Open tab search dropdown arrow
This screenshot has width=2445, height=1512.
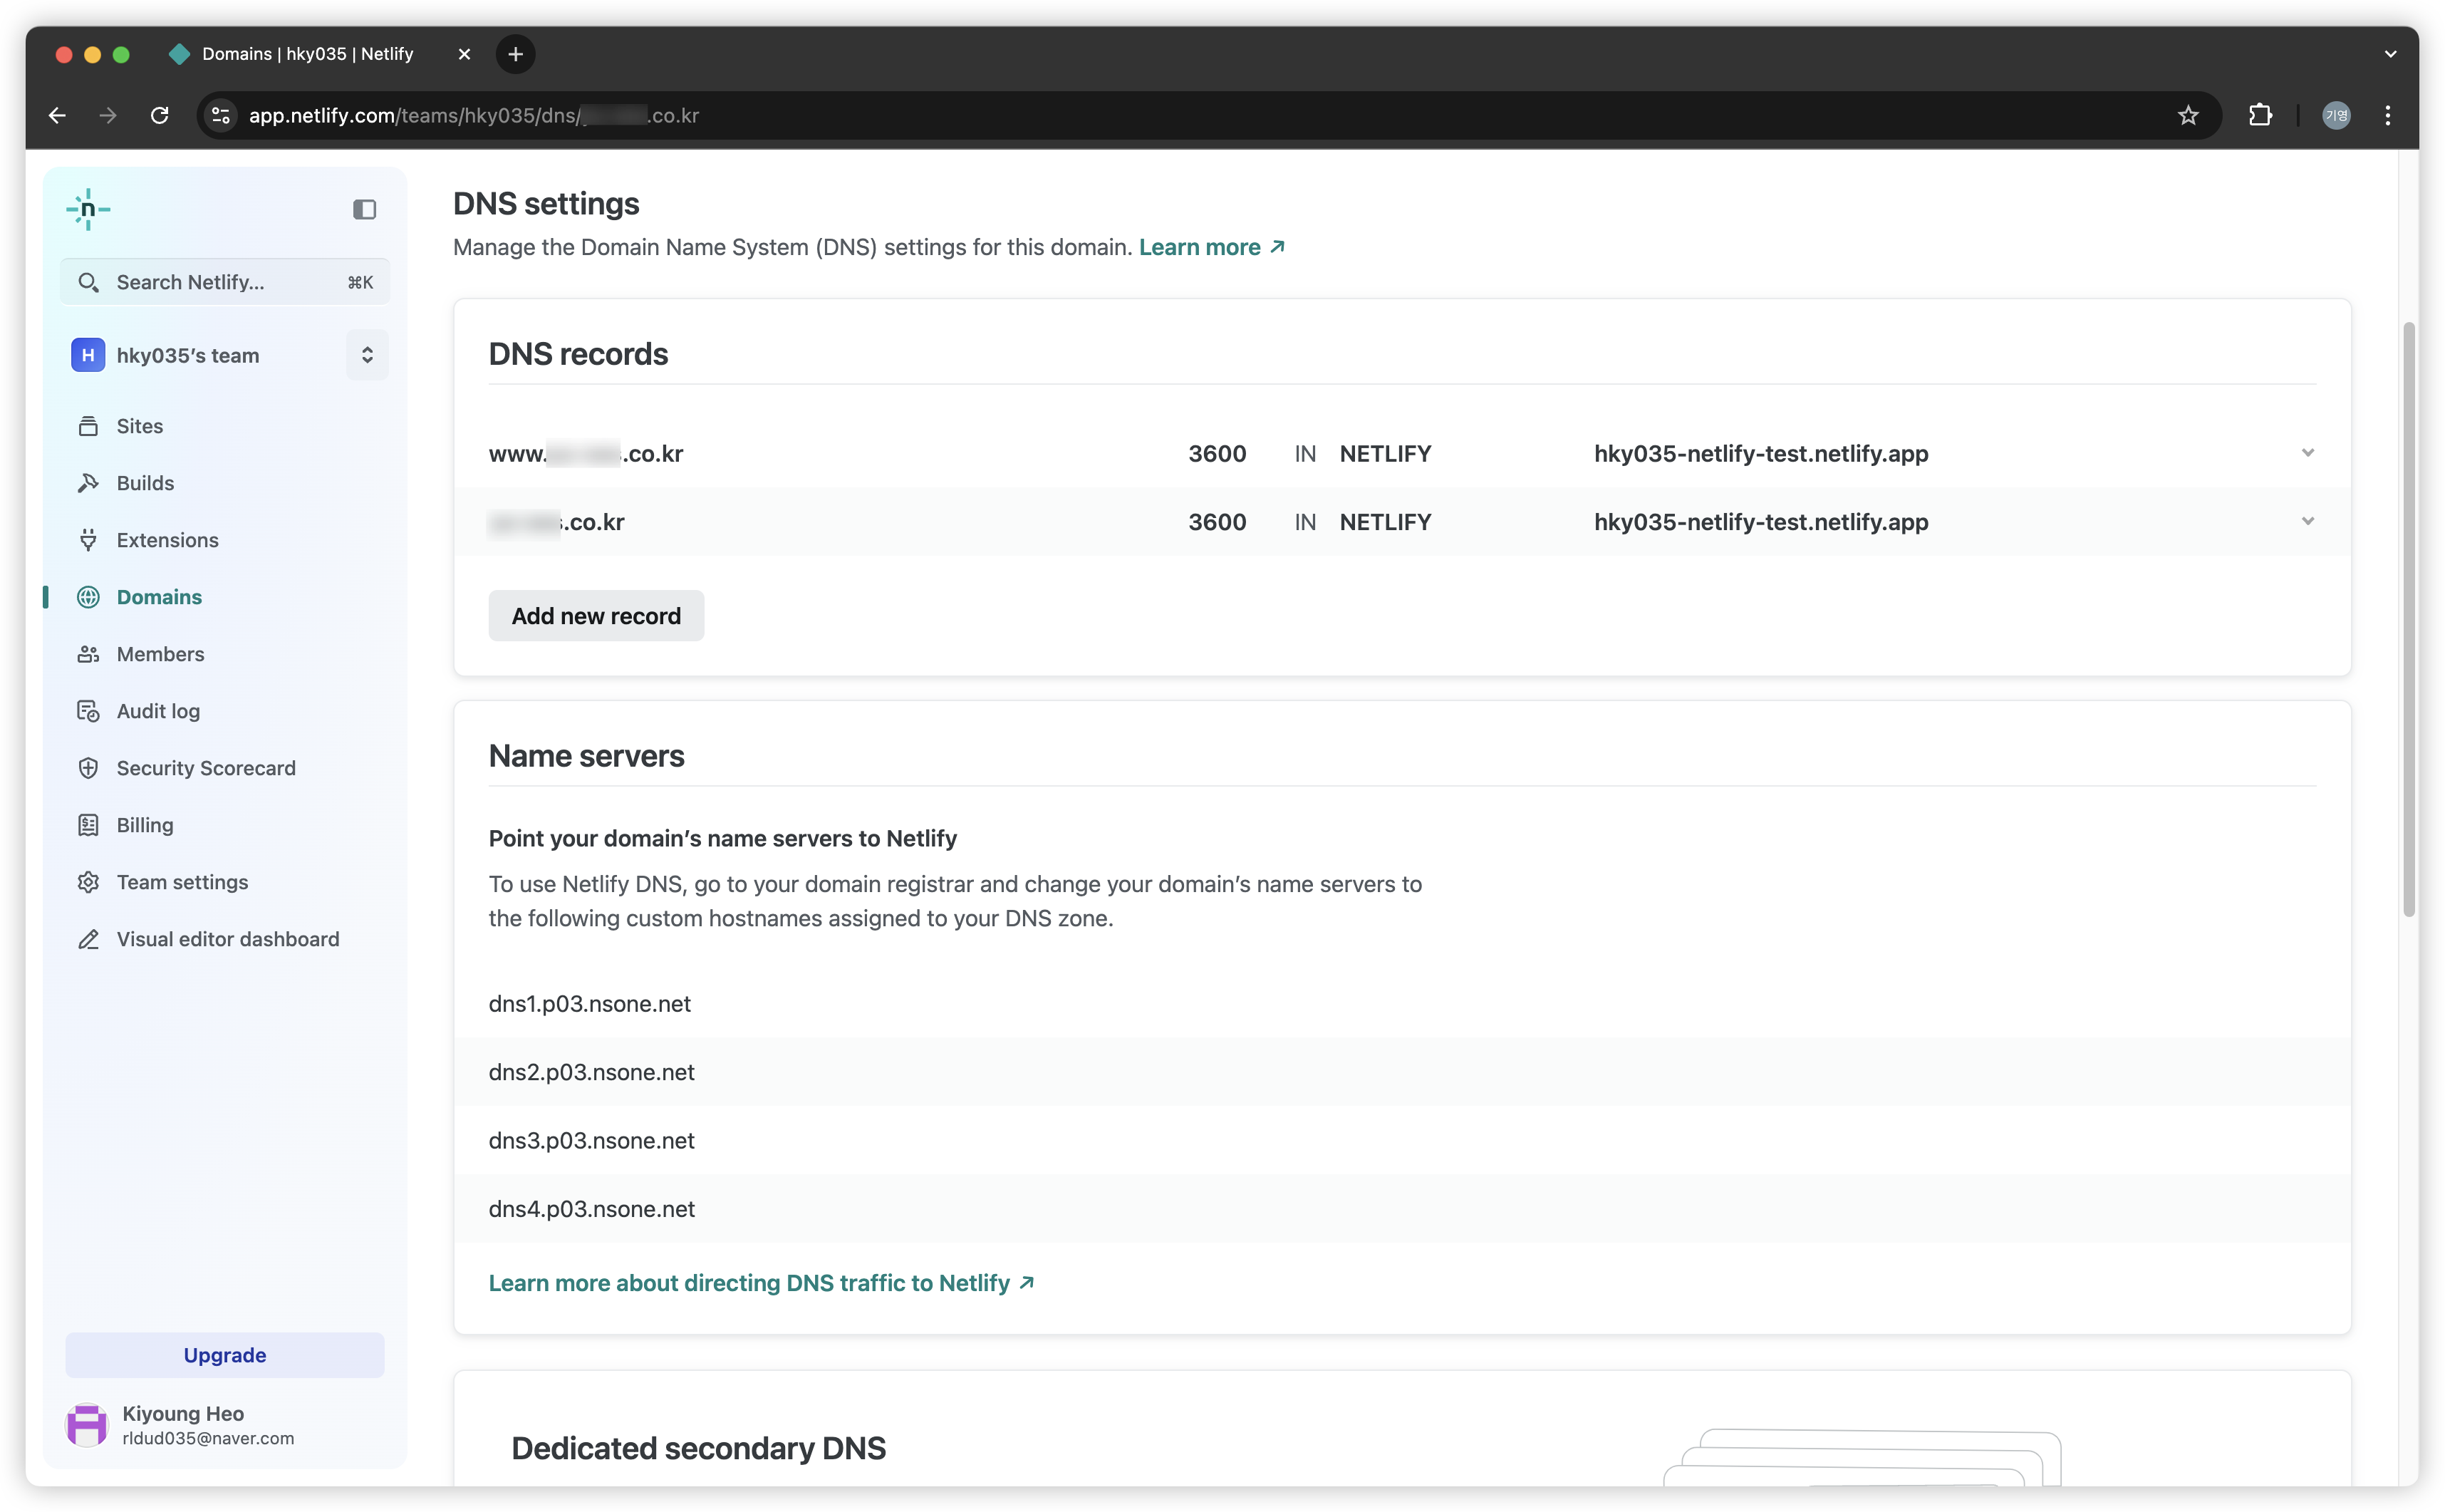click(x=2390, y=54)
